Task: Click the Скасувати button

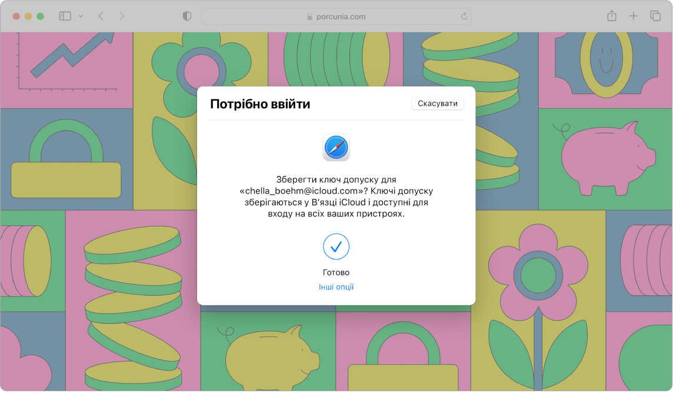Action: [437, 104]
